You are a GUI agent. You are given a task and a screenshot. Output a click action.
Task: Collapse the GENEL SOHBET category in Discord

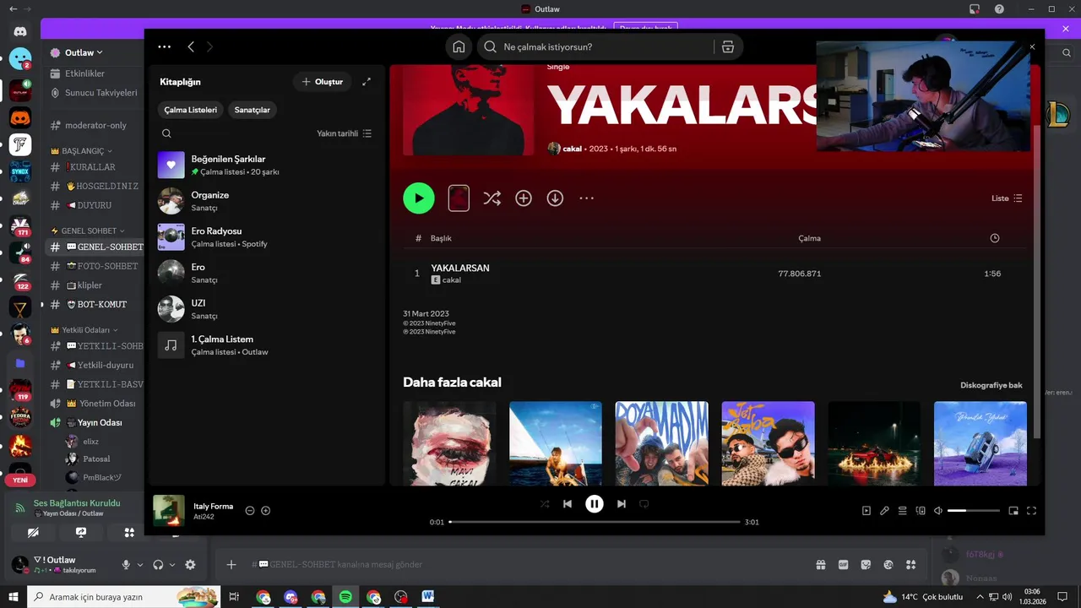point(88,231)
